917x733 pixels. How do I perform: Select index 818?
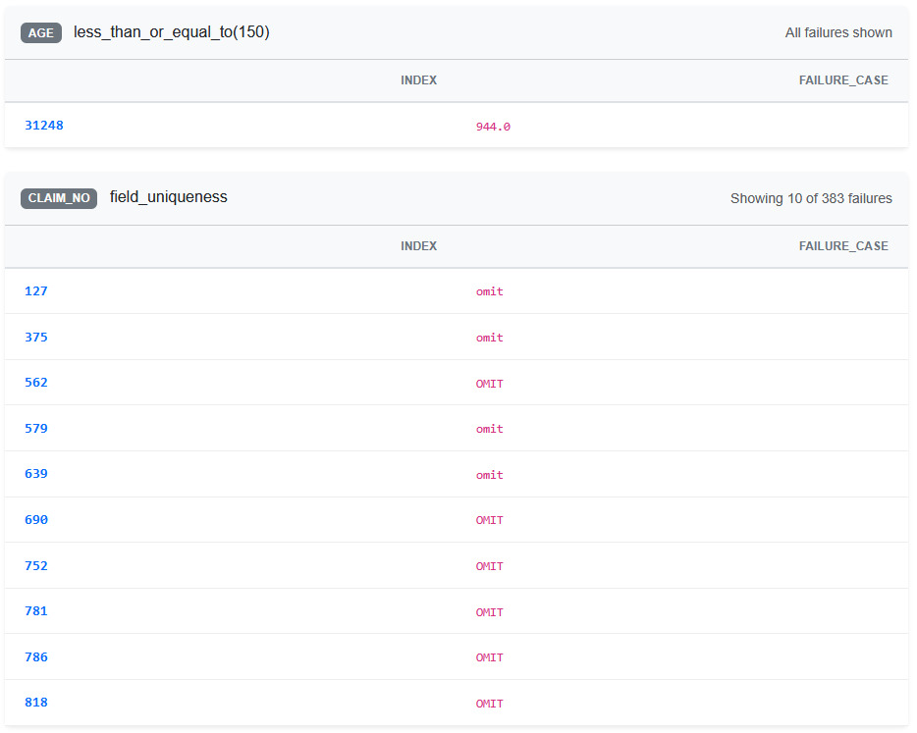tap(36, 702)
